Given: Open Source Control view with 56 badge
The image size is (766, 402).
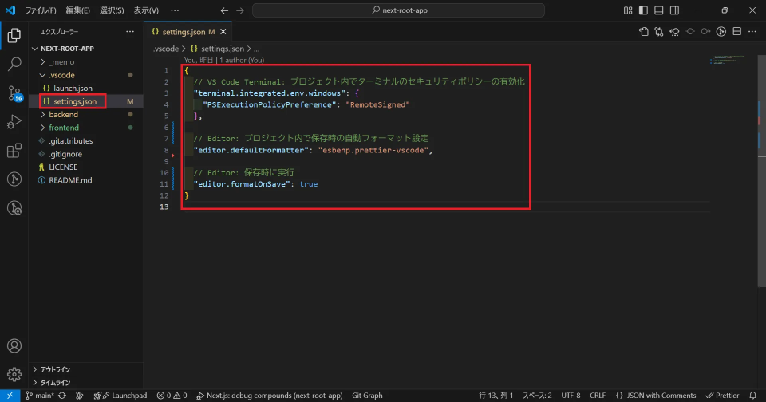Looking at the screenshot, I should tap(14, 93).
